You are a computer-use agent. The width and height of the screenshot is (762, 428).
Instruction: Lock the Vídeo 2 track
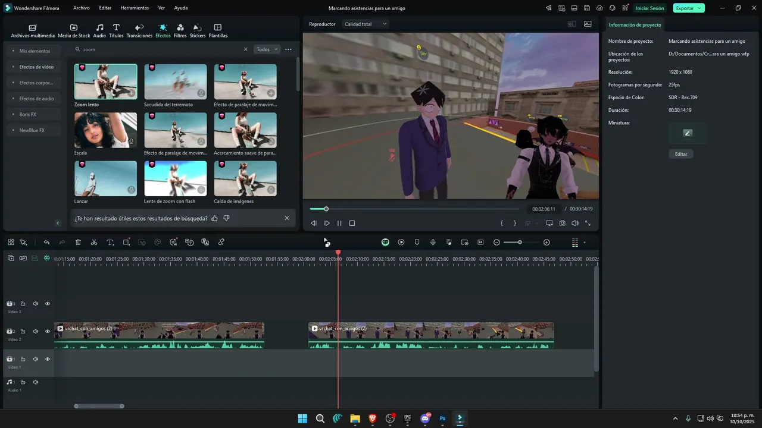pos(23,332)
